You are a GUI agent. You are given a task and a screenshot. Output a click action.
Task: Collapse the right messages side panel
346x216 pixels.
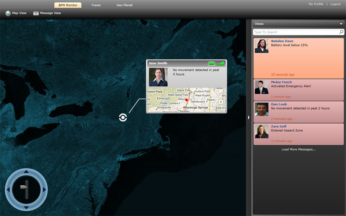click(248, 118)
